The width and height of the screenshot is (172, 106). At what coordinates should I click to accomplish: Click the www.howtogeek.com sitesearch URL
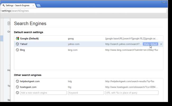(x=131, y=87)
